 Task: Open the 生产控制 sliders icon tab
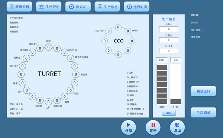point(49,7)
